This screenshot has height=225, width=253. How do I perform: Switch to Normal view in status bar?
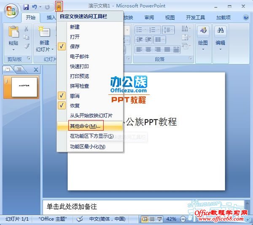[x=145, y=219]
